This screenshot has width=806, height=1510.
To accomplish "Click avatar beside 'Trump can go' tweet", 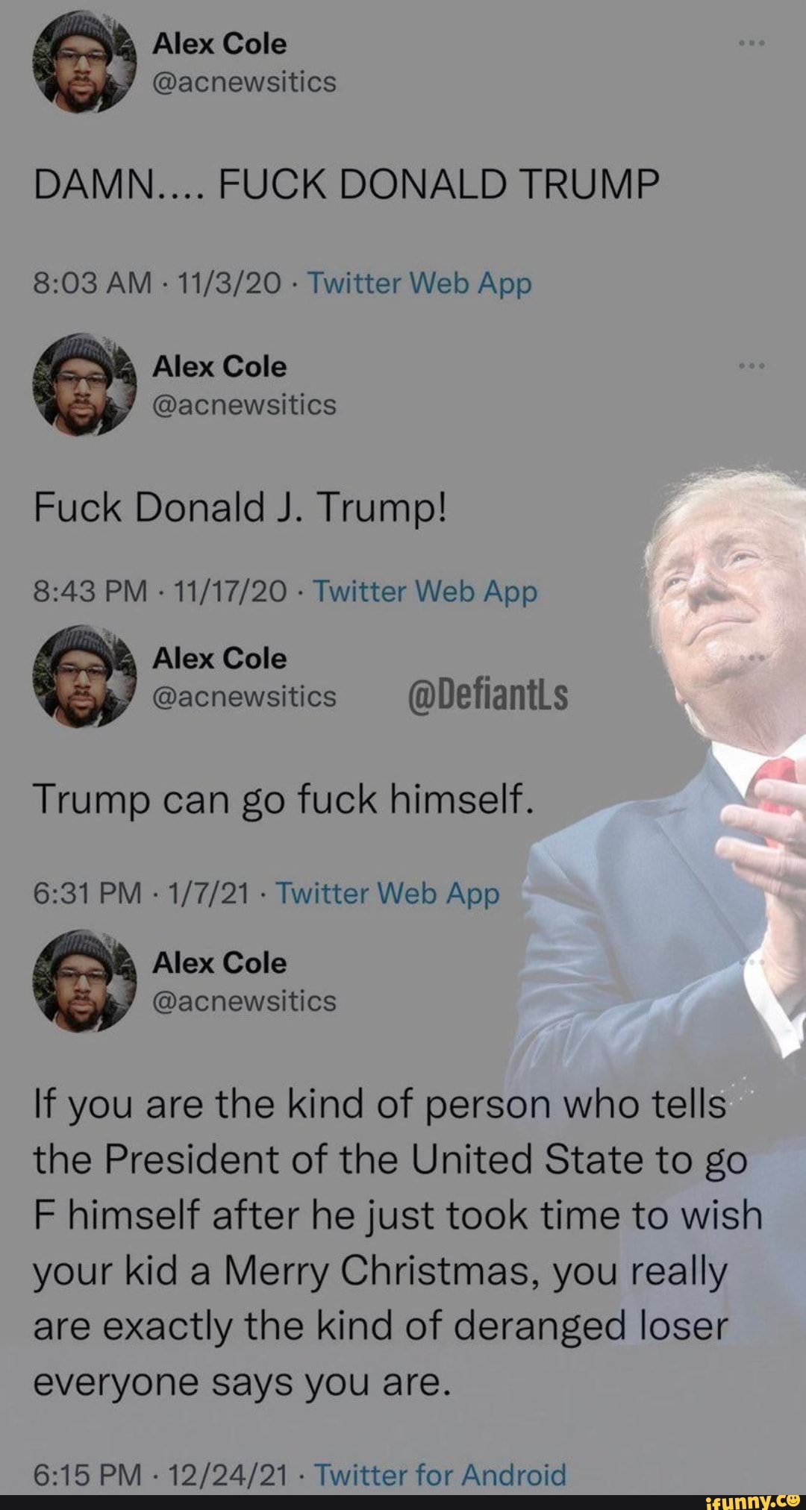I will click(84, 675).
